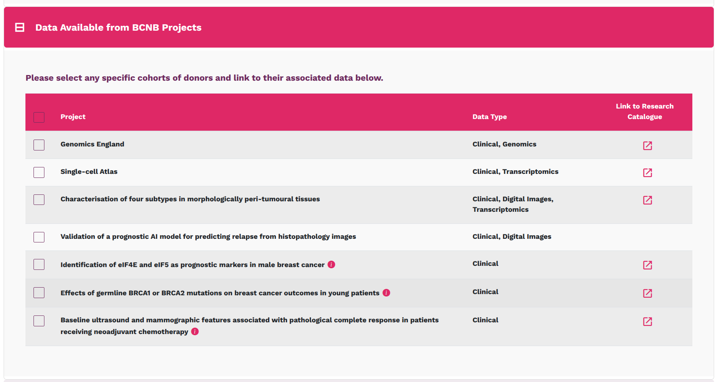Click the Data Type column header
Viewport: 719px width, 382px height.
pyautogui.click(x=490, y=117)
